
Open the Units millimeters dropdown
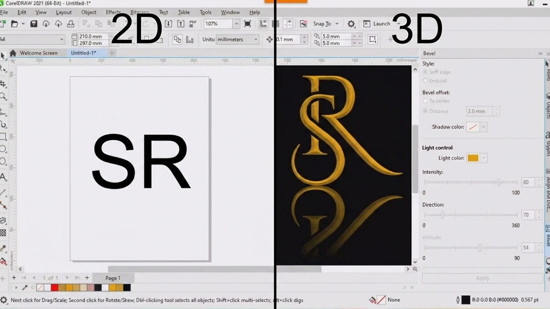click(256, 39)
